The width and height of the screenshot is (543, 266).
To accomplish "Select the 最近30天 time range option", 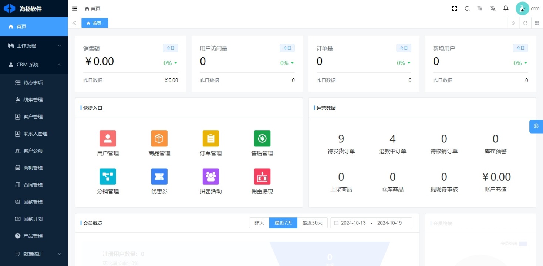I will pos(312,223).
